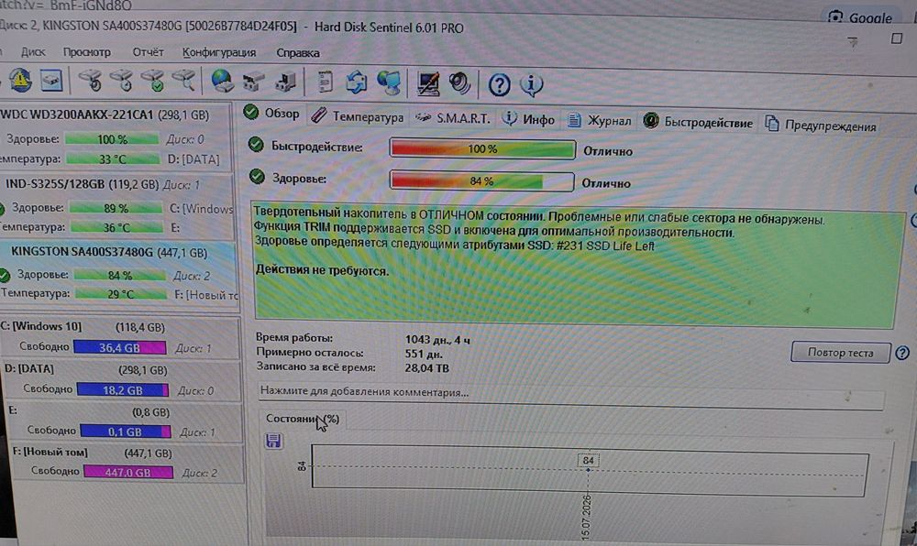Open the monitor chart toolbar icon
The image size is (917, 546).
(428, 83)
